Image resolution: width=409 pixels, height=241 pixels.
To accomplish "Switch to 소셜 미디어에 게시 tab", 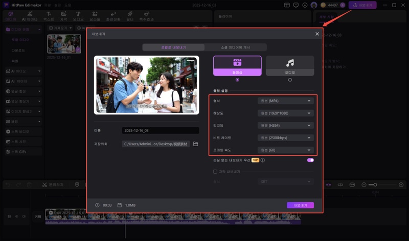I will point(236,47).
